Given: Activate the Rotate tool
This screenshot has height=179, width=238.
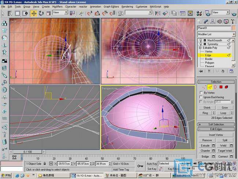Looking at the screenshot, I should coord(41,13).
